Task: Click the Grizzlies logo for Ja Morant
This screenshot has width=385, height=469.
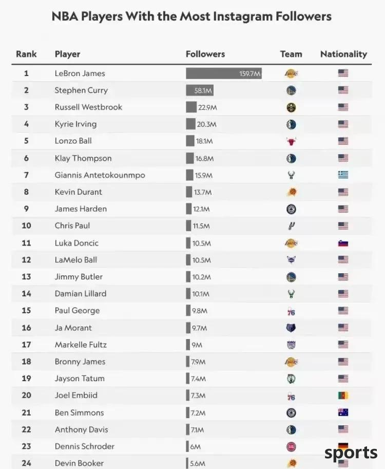Action: tap(291, 328)
